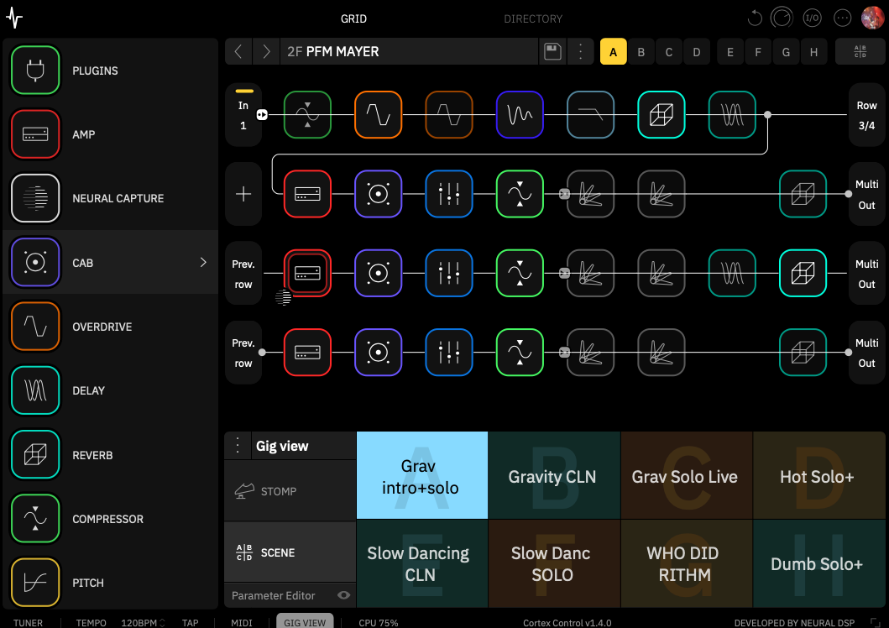
Task: Open the I/O settings icon
Action: click(812, 18)
